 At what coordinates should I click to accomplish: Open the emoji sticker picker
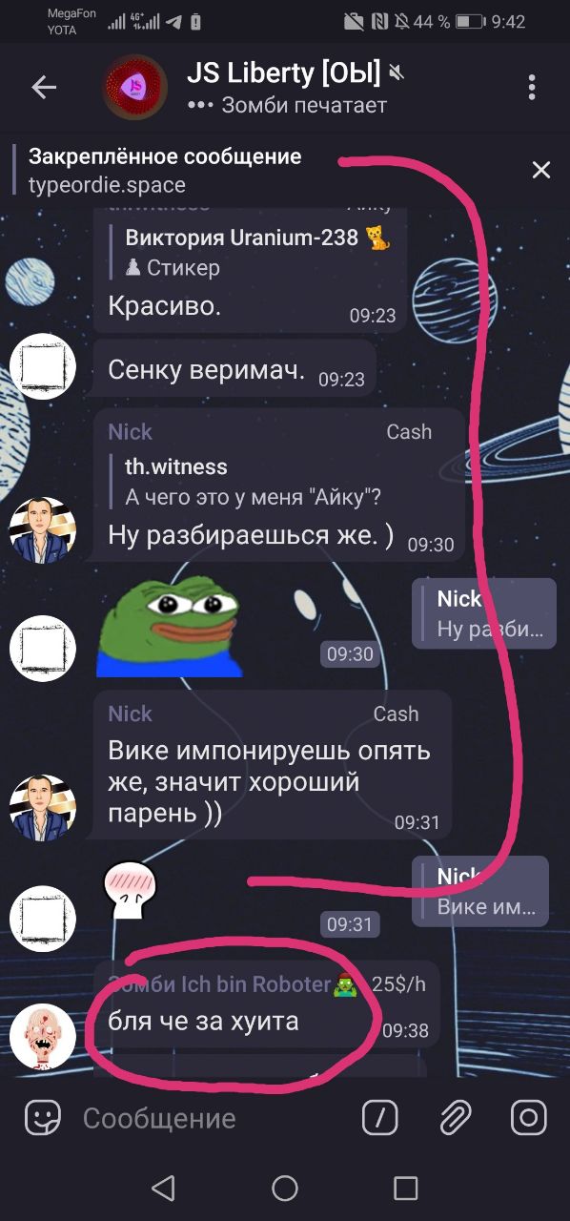pos(44,1118)
